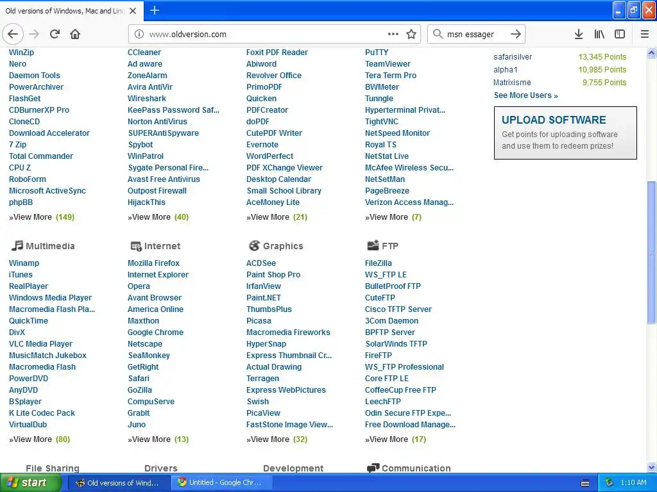Show site information icon in address bar
This screenshot has width=657, height=492.
pos(139,34)
